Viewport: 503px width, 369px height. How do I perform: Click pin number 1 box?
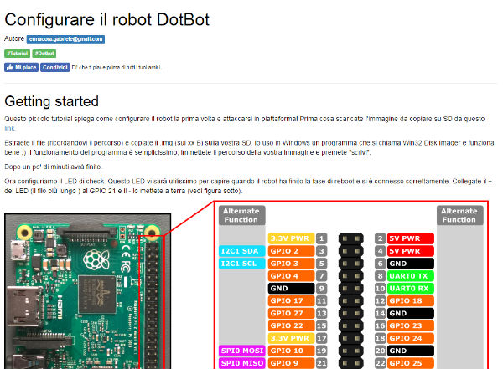[x=321, y=238]
